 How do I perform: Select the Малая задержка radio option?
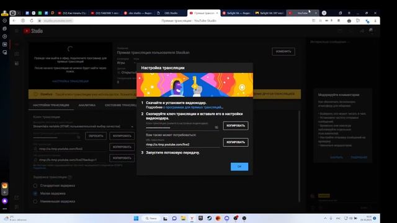point(35,193)
